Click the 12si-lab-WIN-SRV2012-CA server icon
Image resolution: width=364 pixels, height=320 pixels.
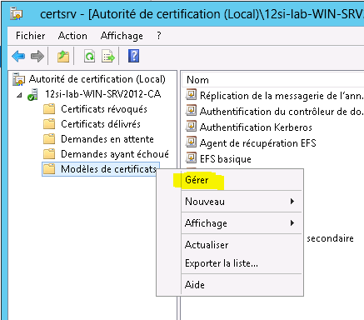click(x=32, y=94)
